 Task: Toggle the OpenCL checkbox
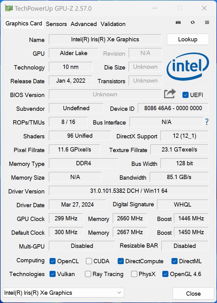(x=53, y=261)
